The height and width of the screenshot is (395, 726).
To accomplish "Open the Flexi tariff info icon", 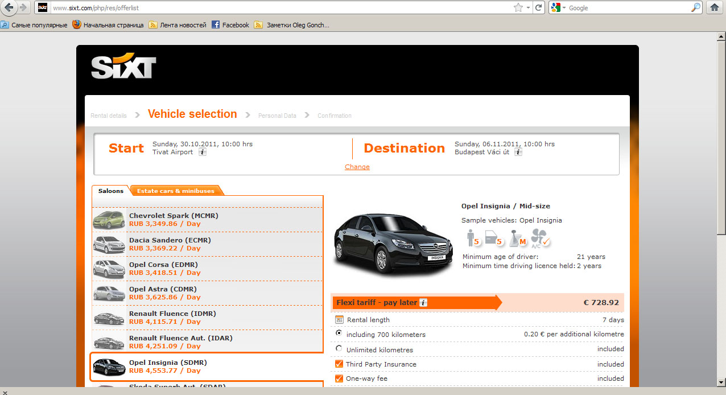I will [423, 303].
